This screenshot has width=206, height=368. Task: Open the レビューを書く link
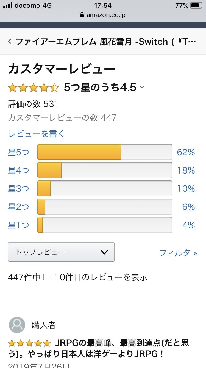[36, 134]
